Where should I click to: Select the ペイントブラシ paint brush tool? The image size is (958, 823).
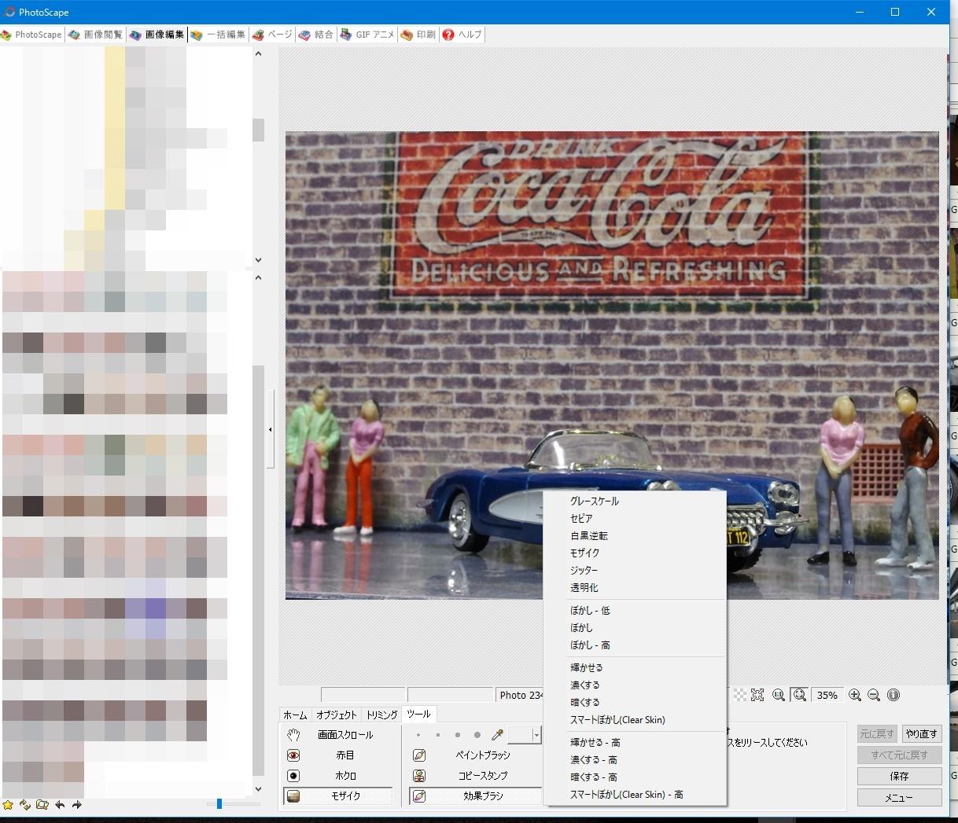(476, 755)
